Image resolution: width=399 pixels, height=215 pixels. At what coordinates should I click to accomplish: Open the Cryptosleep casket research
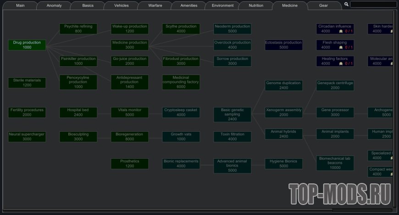point(181,112)
